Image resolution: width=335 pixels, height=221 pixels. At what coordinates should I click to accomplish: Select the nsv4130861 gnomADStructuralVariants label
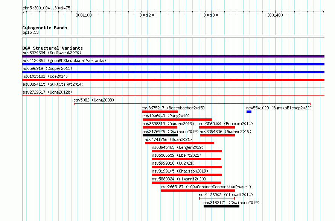coord(64,61)
